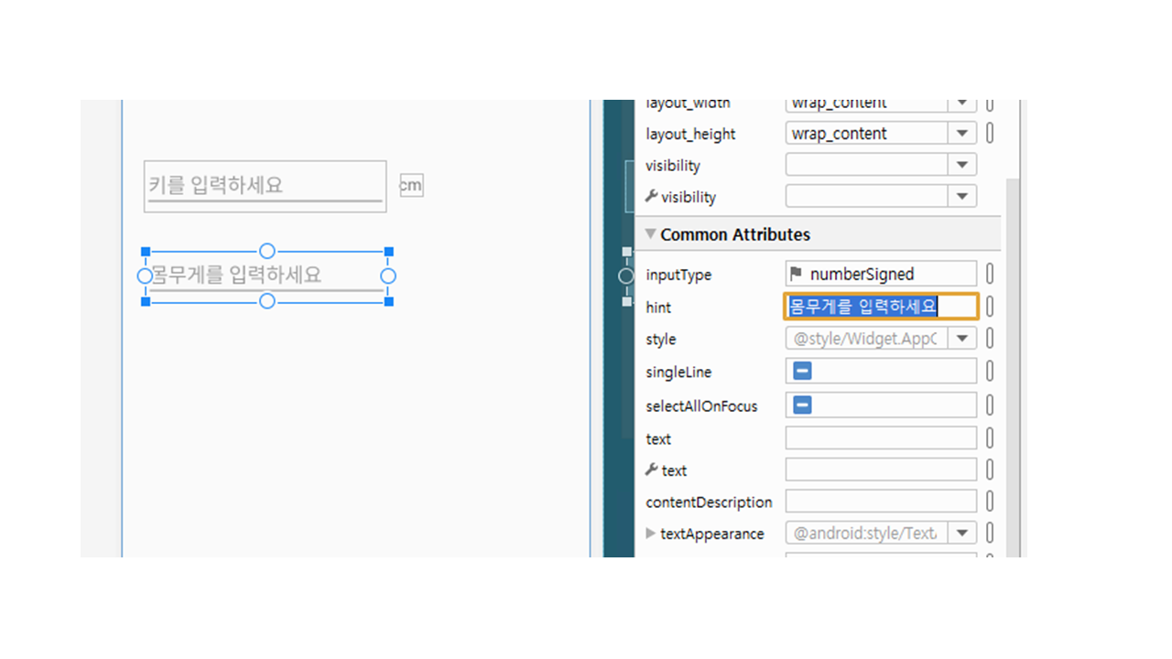Select the cm TextView in the design
The width and height of the screenshot is (1172, 659).
[411, 186]
